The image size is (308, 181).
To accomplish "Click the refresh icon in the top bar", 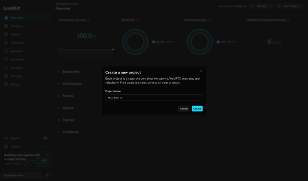I will [252, 6].
